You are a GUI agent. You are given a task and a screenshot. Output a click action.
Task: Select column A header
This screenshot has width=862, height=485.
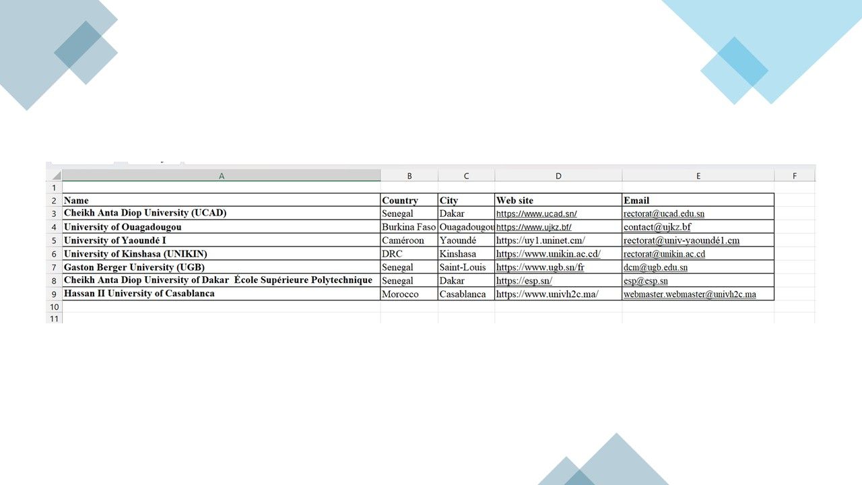222,176
